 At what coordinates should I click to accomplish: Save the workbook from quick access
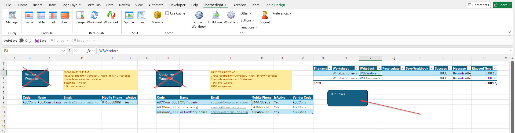(x=40, y=41)
